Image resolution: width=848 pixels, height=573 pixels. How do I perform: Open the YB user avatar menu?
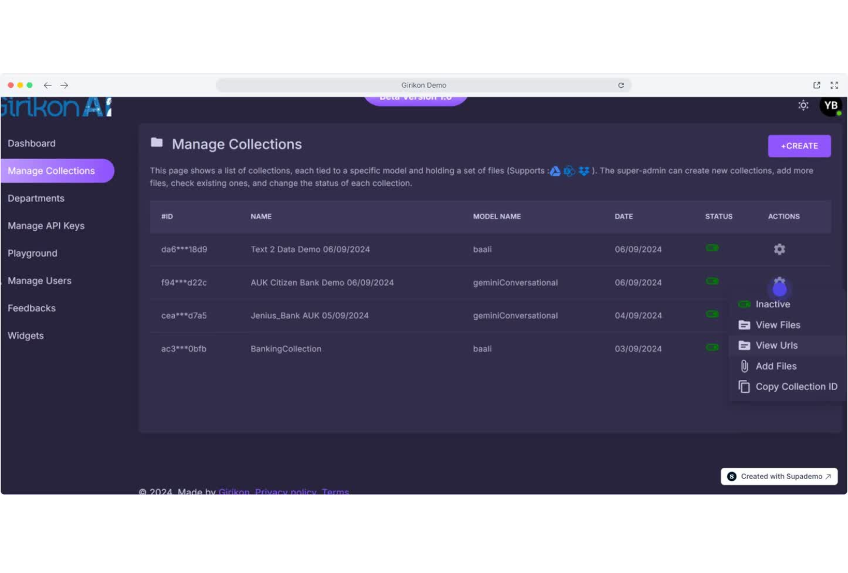[831, 106]
